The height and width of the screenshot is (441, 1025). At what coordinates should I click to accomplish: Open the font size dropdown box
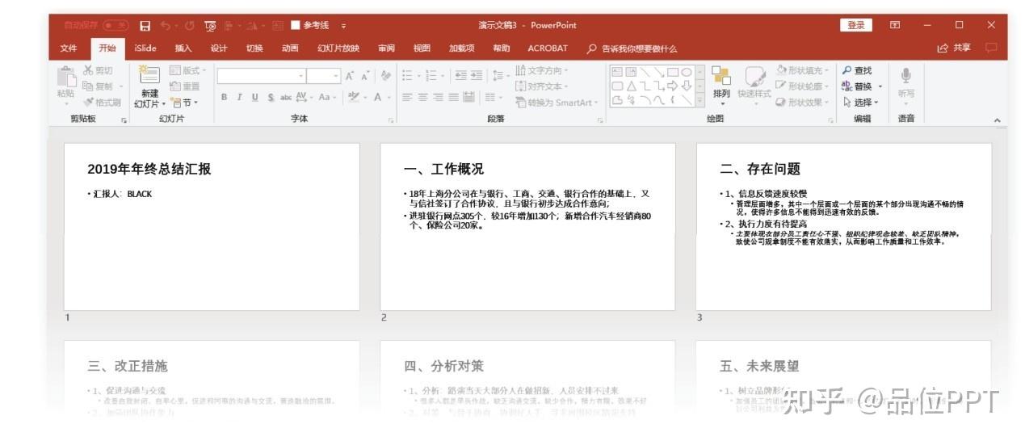[x=324, y=75]
